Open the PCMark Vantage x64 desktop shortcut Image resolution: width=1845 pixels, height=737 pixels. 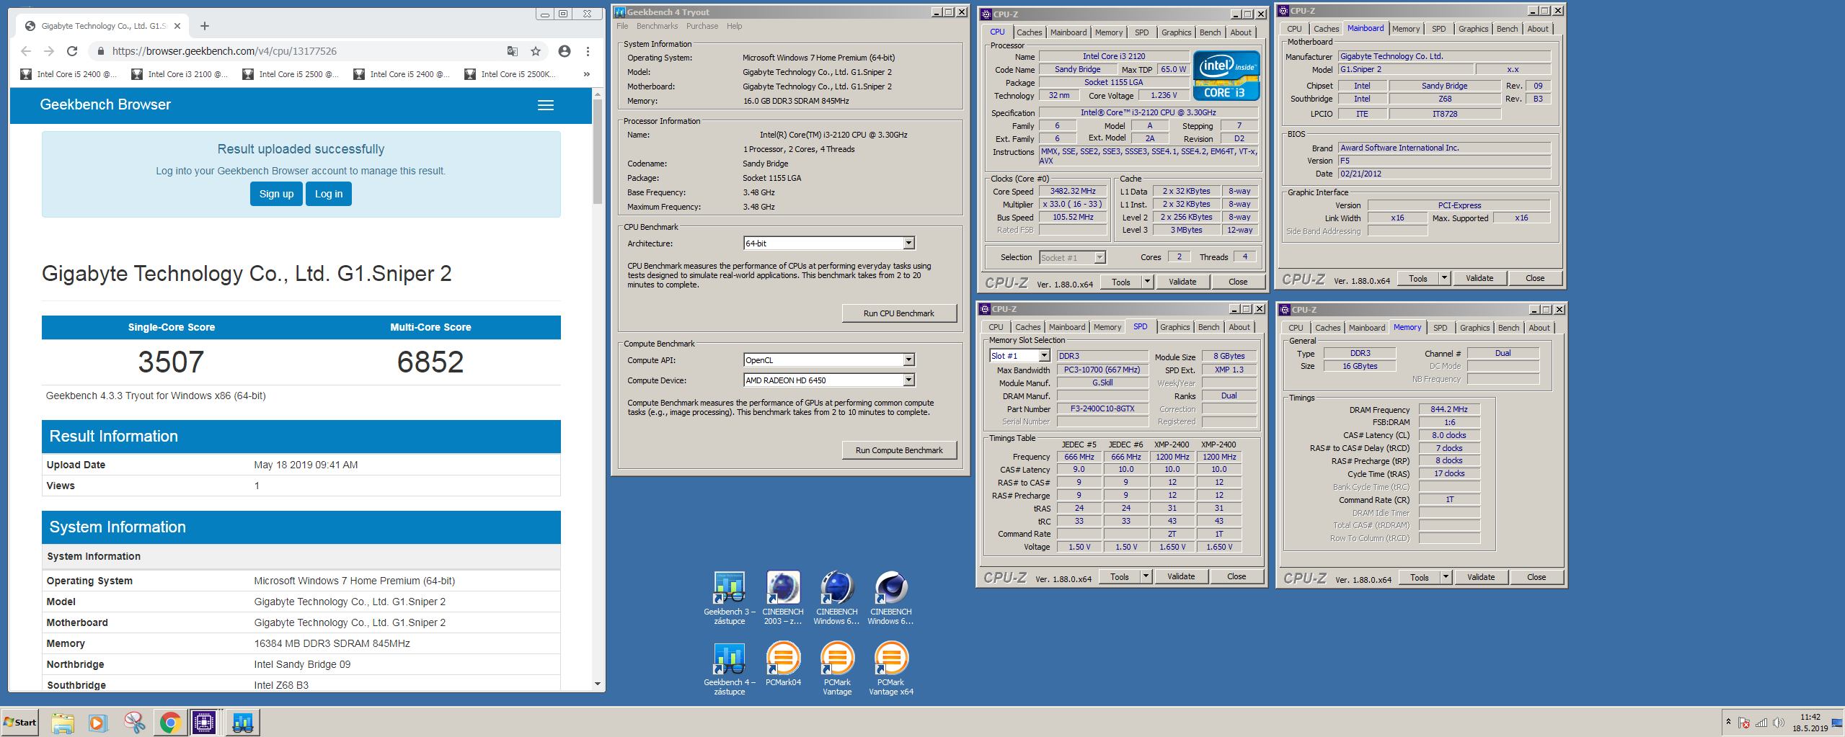(x=891, y=668)
